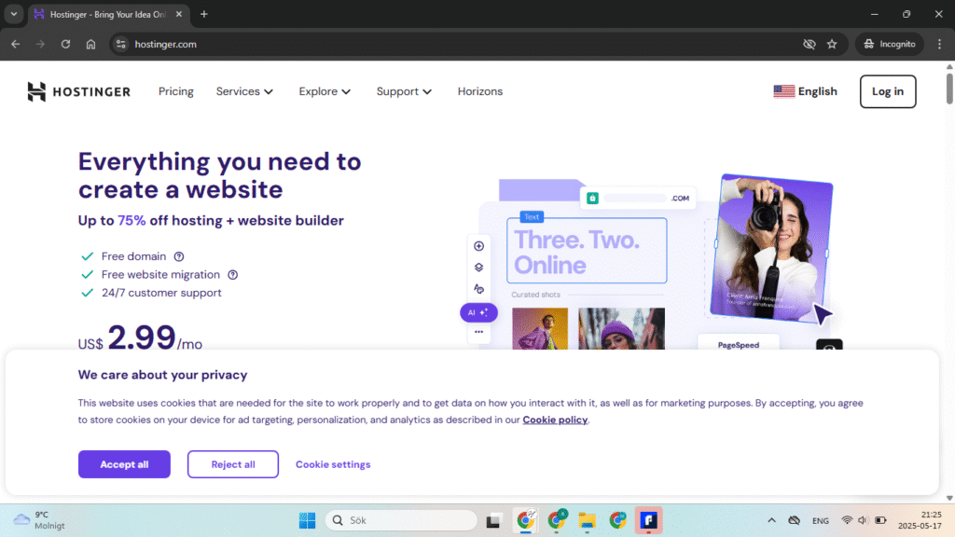Open the Cookie policy link
This screenshot has height=537, width=955.
(555, 420)
